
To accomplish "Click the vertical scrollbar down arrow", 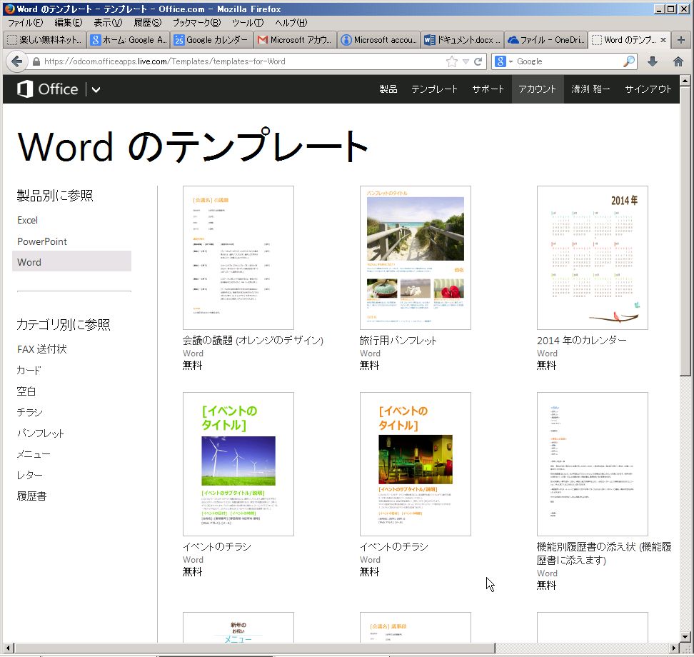I will (685, 636).
